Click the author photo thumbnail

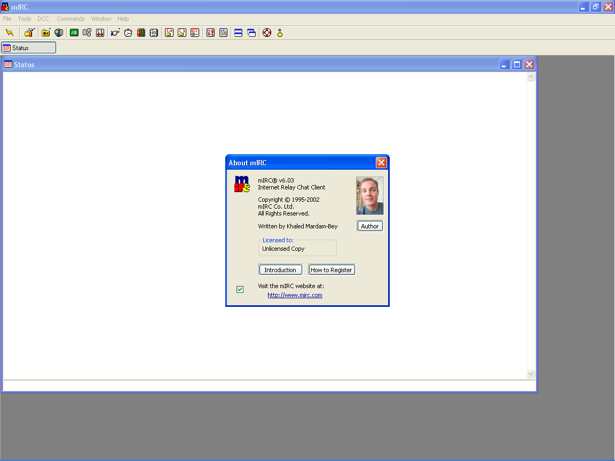[x=370, y=196]
